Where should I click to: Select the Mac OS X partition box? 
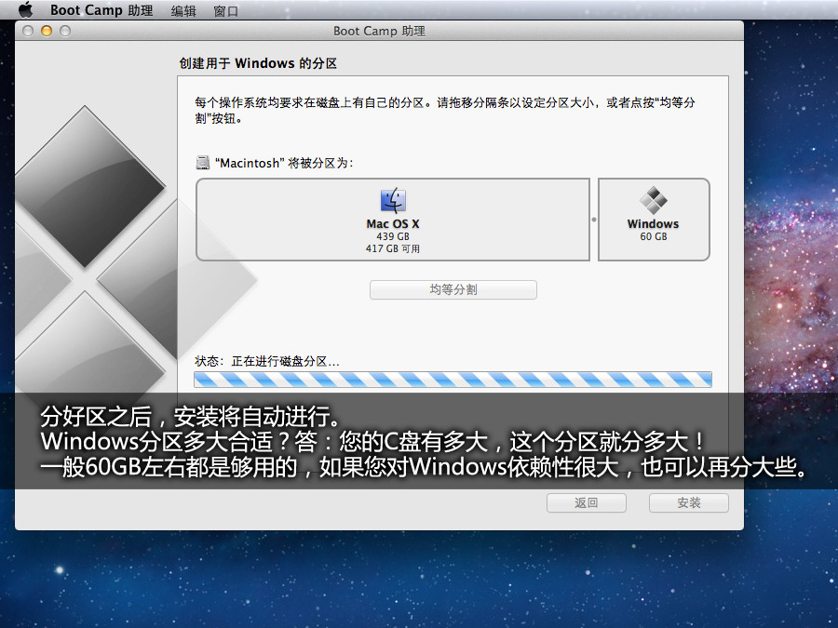393,220
